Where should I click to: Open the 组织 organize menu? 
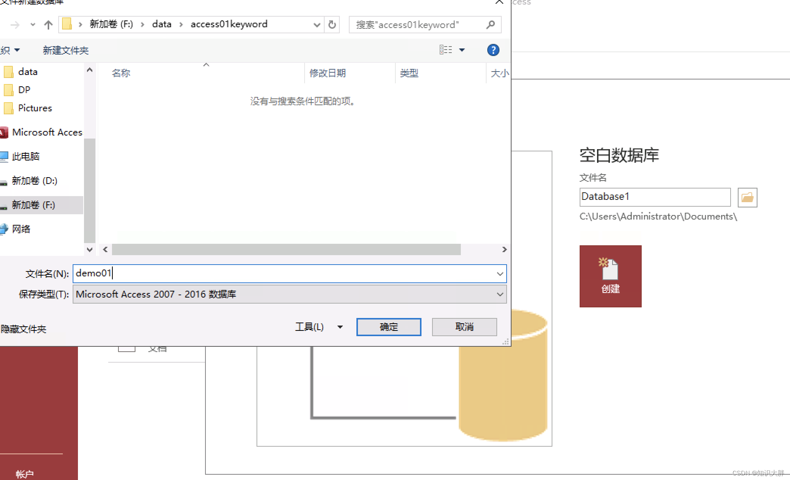coord(10,50)
